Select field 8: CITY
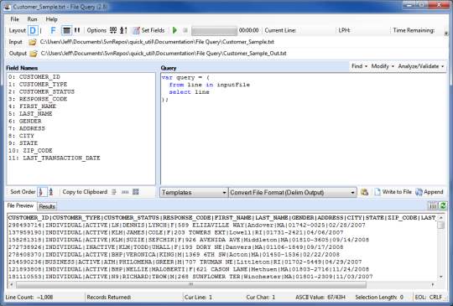Image resolution: width=453 pixels, height=306 pixels. (21, 136)
